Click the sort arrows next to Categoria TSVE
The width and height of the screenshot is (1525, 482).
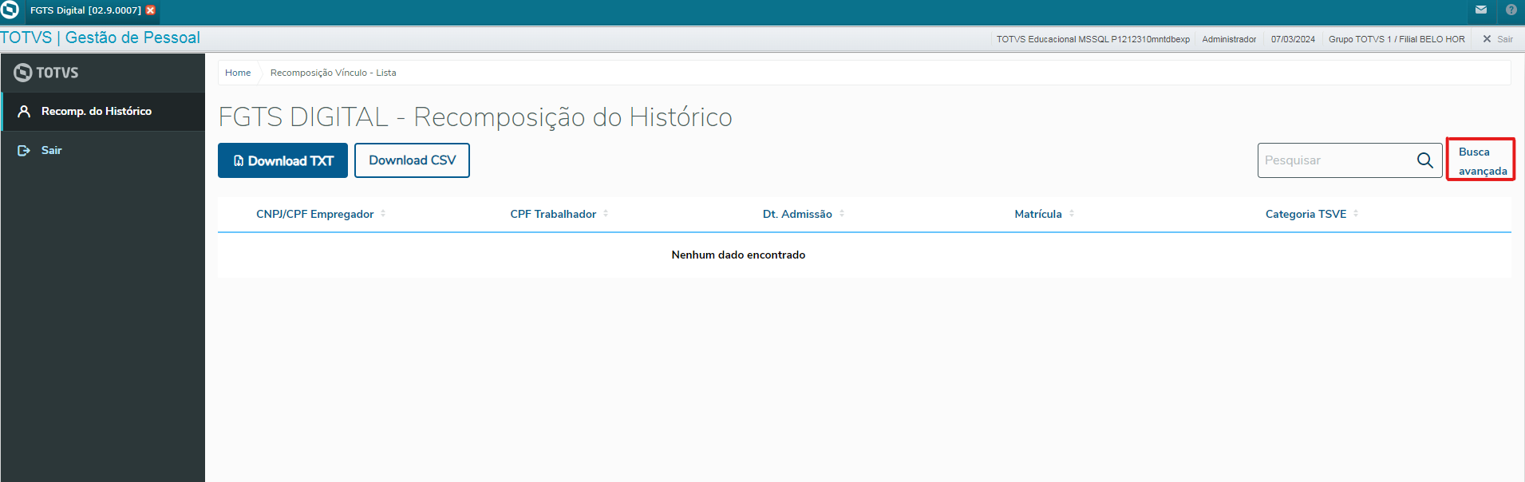[x=1356, y=214]
